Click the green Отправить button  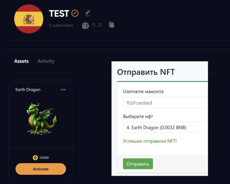[x=138, y=164]
